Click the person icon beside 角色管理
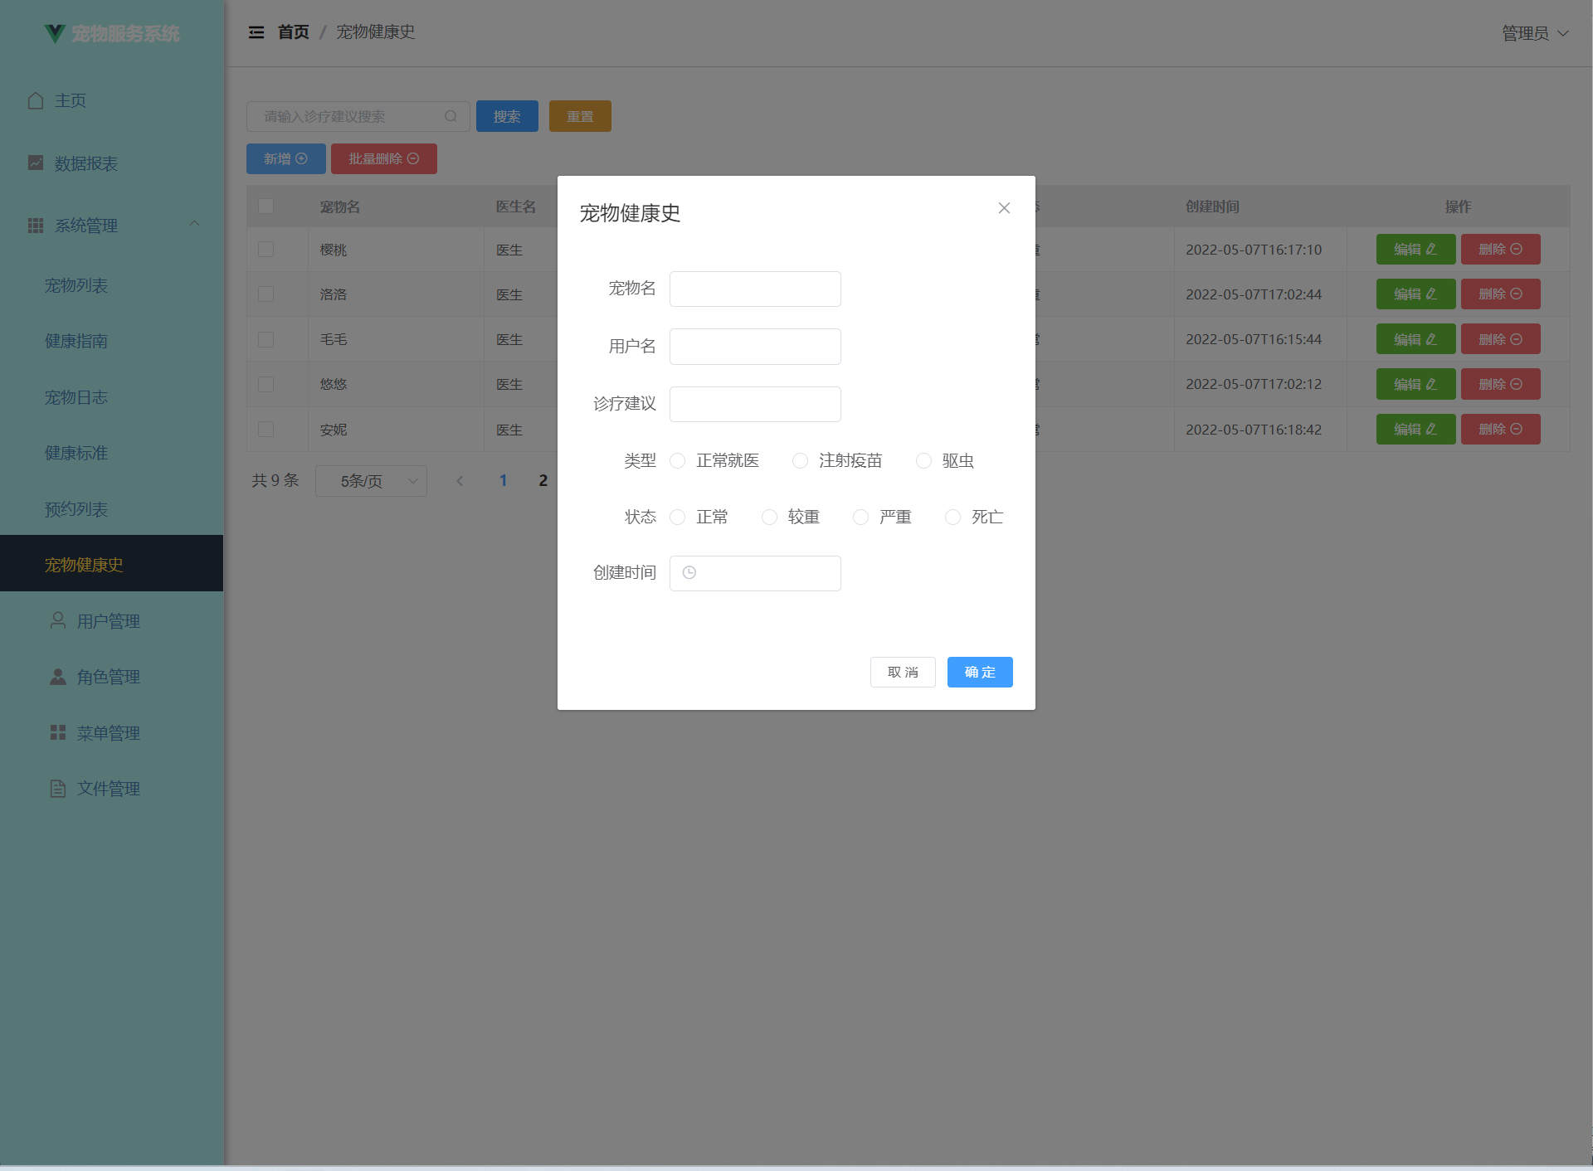Image resolution: width=1593 pixels, height=1171 pixels. tap(58, 677)
